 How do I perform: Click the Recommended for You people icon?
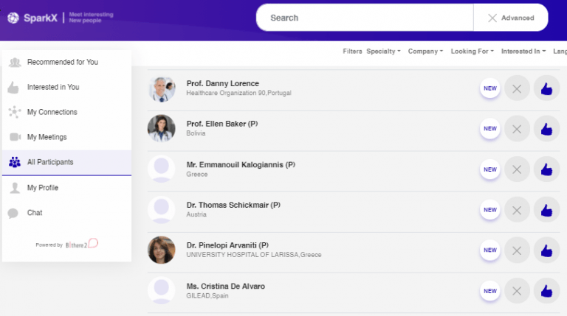point(15,63)
